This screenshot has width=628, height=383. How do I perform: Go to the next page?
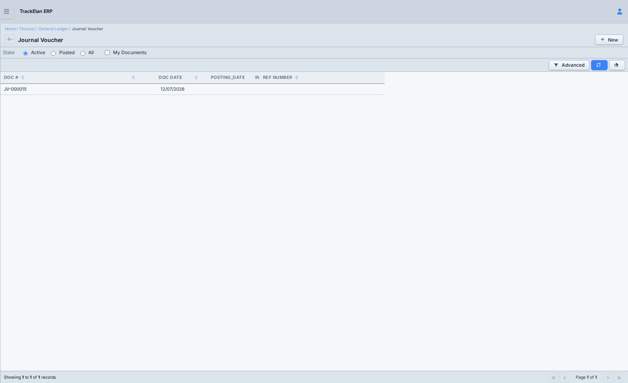click(608, 378)
